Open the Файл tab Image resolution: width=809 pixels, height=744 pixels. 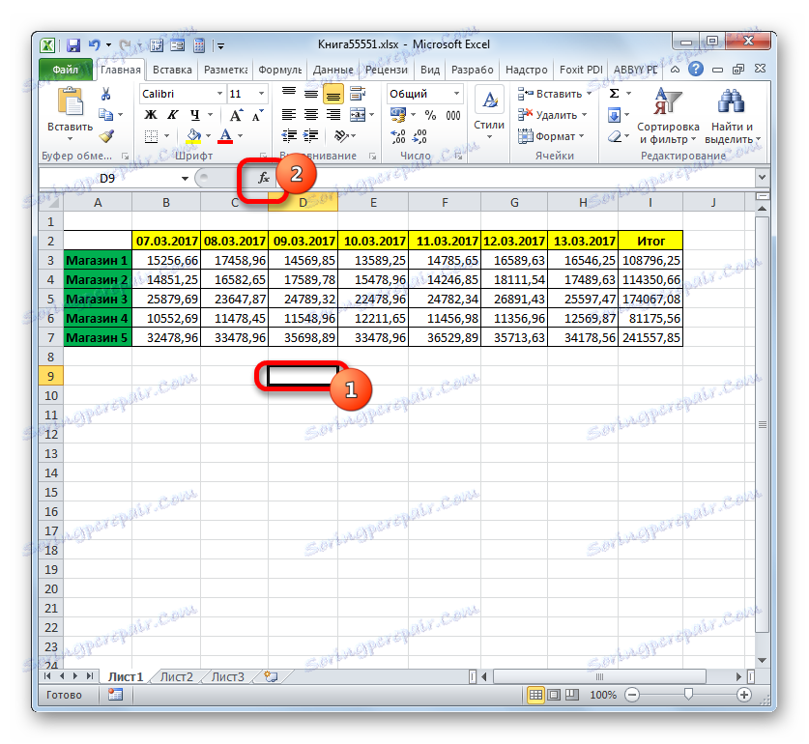pyautogui.click(x=66, y=70)
